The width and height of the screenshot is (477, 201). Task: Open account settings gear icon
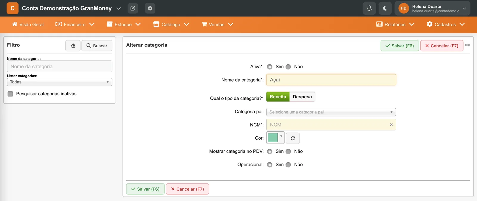tap(150, 8)
